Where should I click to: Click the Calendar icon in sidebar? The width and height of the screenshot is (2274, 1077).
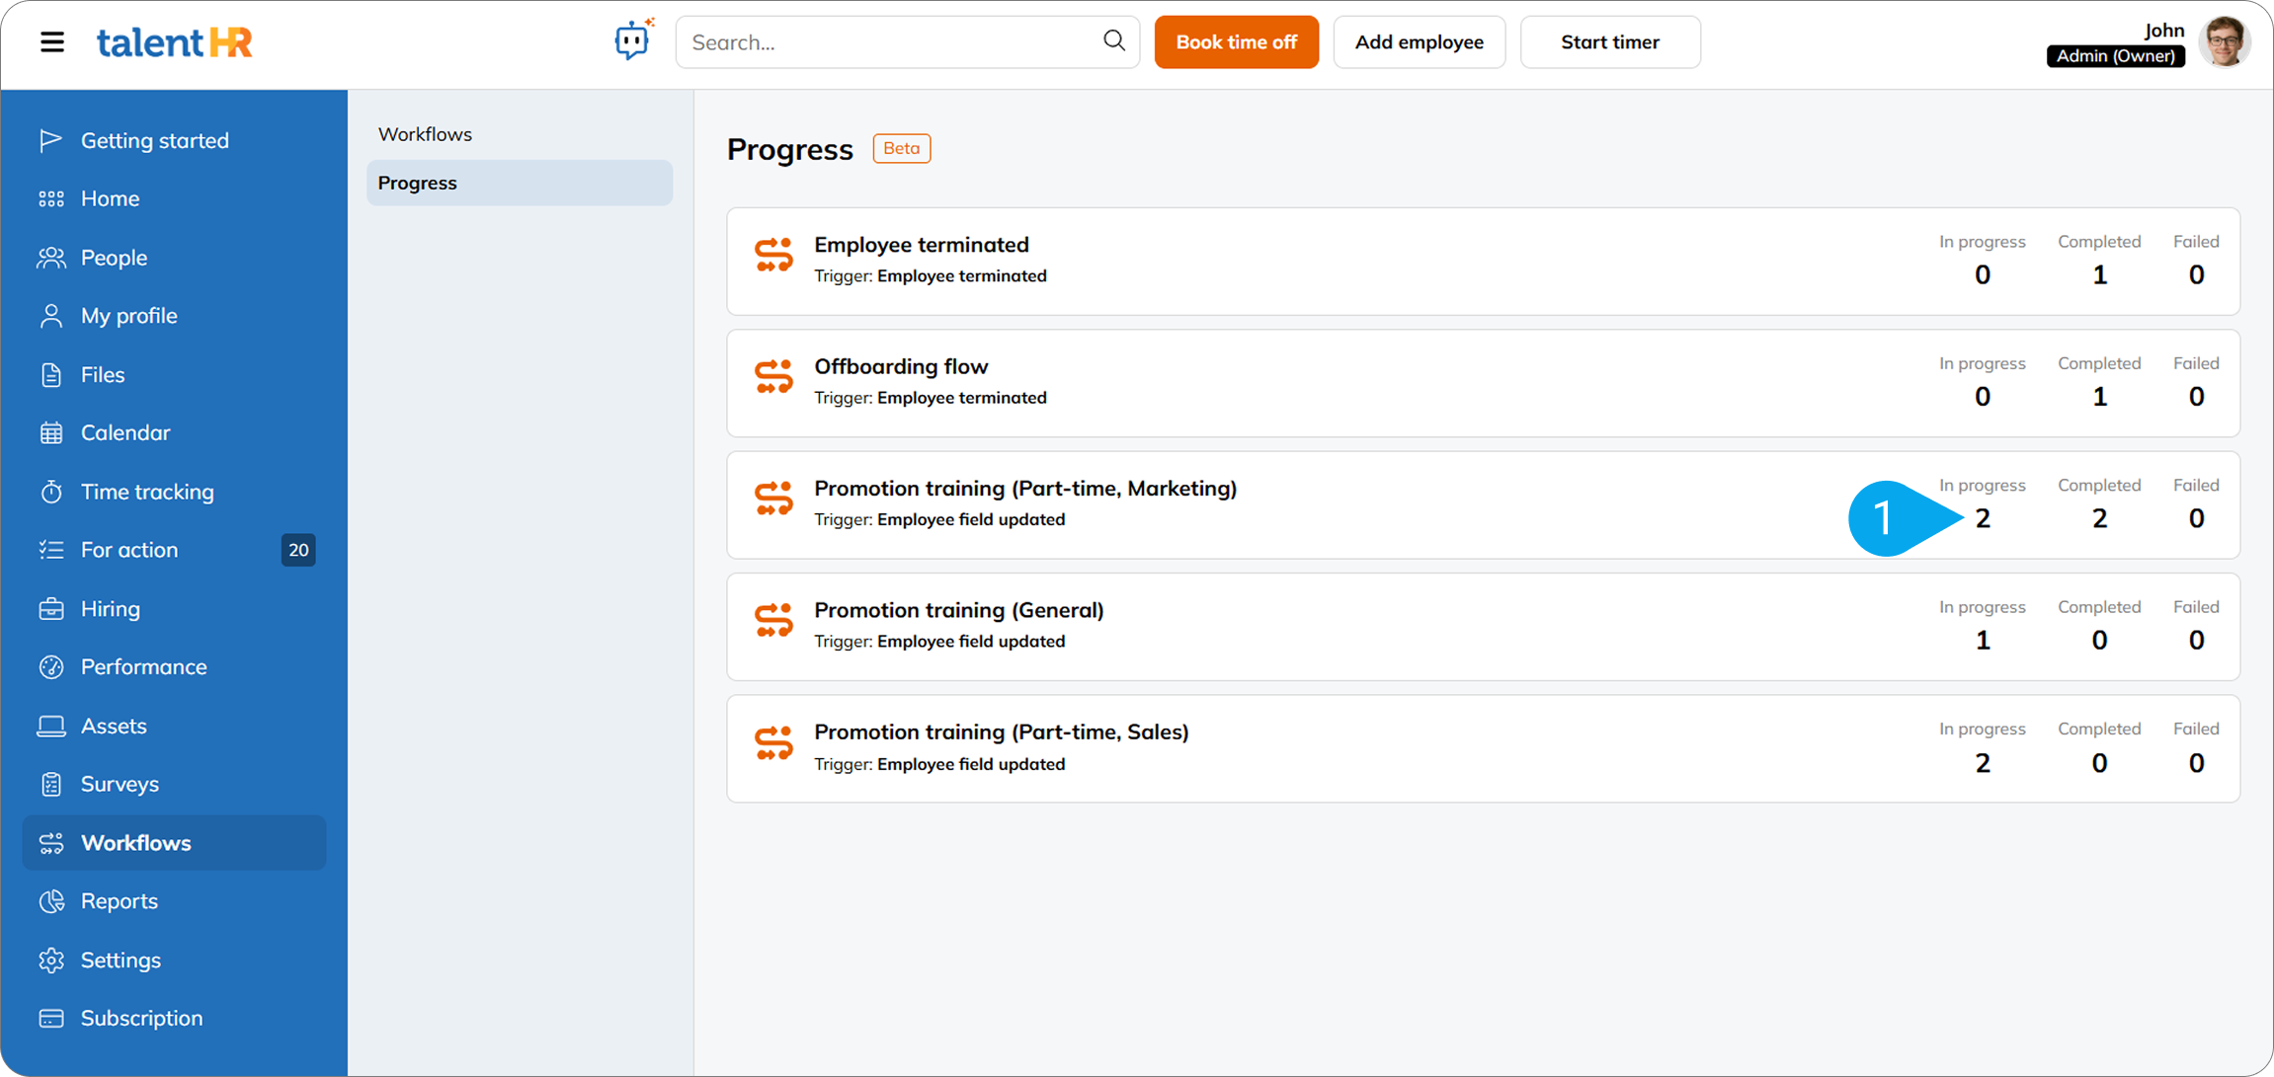50,432
